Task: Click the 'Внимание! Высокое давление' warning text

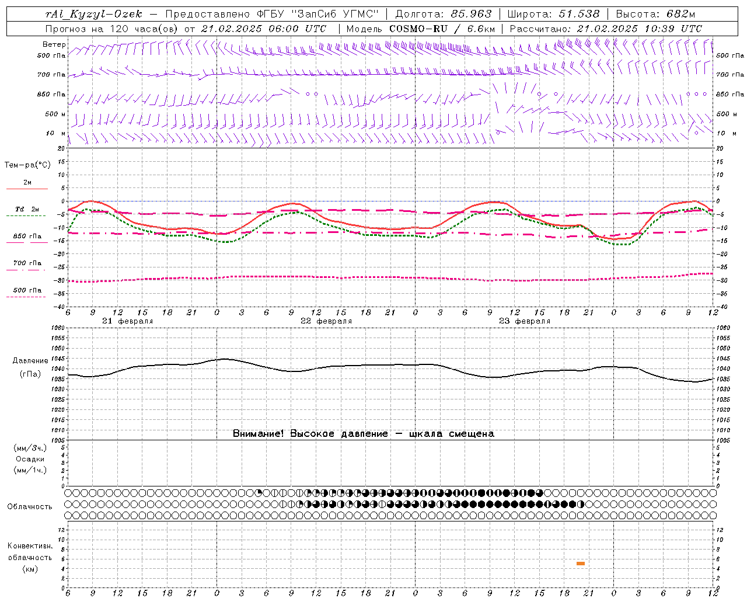Action: click(310, 434)
